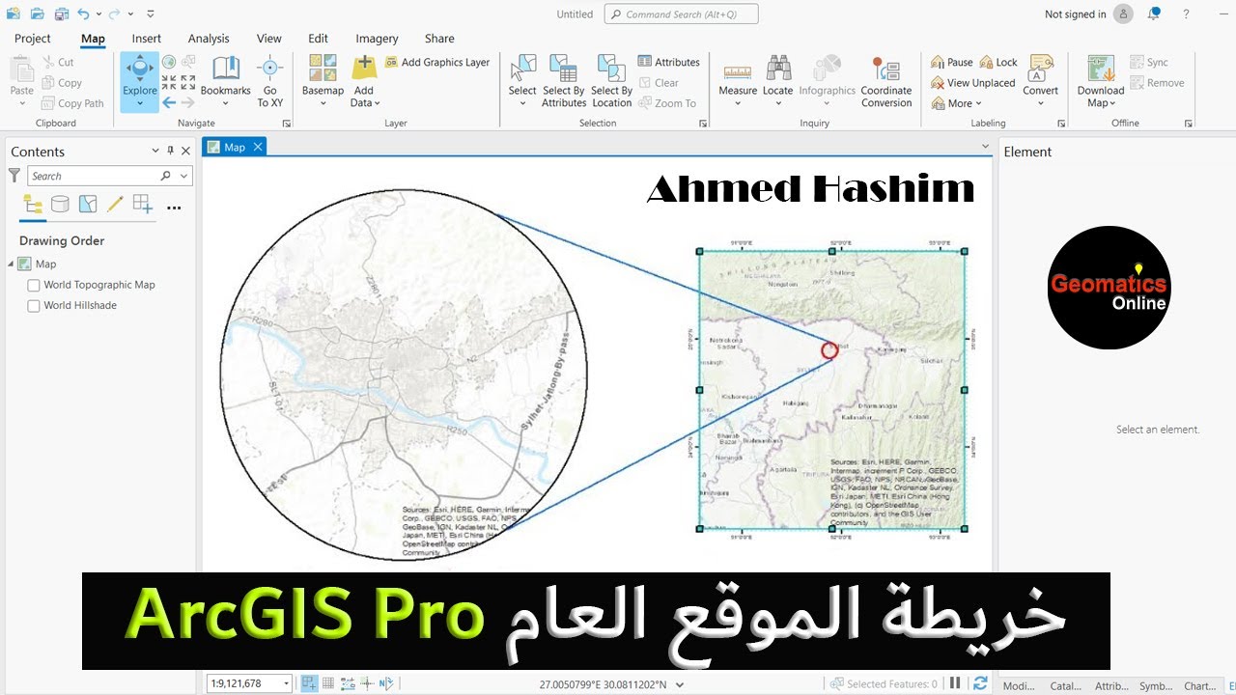Click the Locate binoculars icon

(x=778, y=68)
